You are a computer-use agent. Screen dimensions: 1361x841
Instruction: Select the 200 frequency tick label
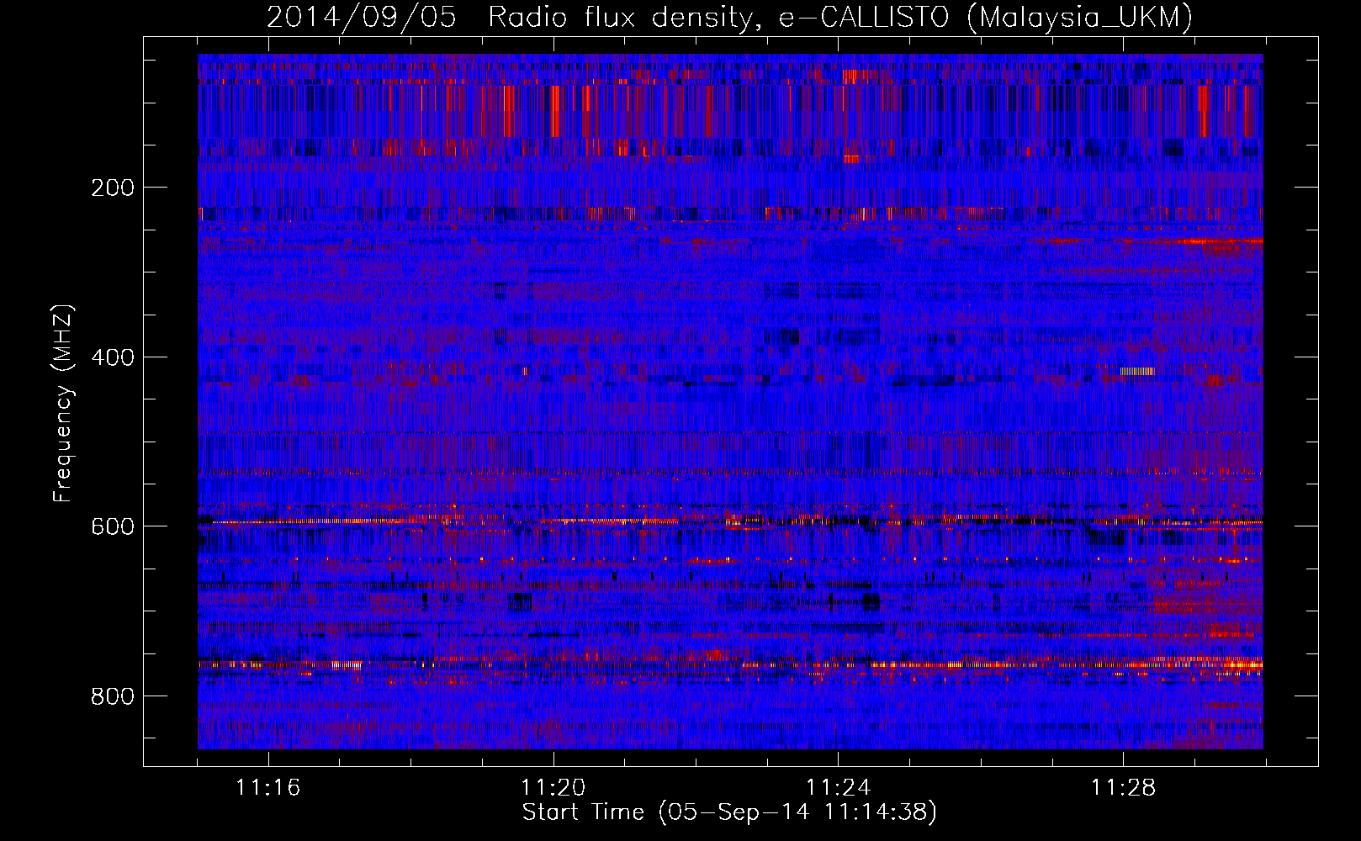tap(113, 188)
